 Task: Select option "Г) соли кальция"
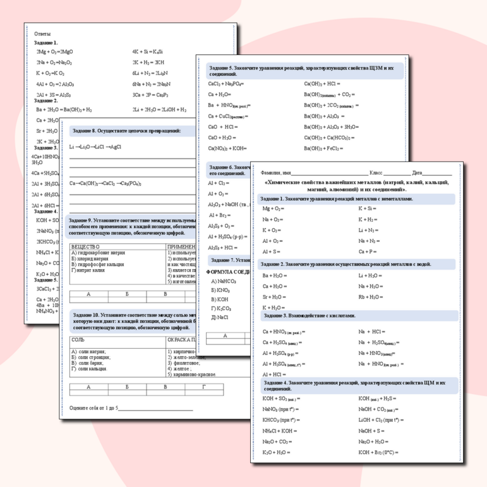(x=89, y=369)
